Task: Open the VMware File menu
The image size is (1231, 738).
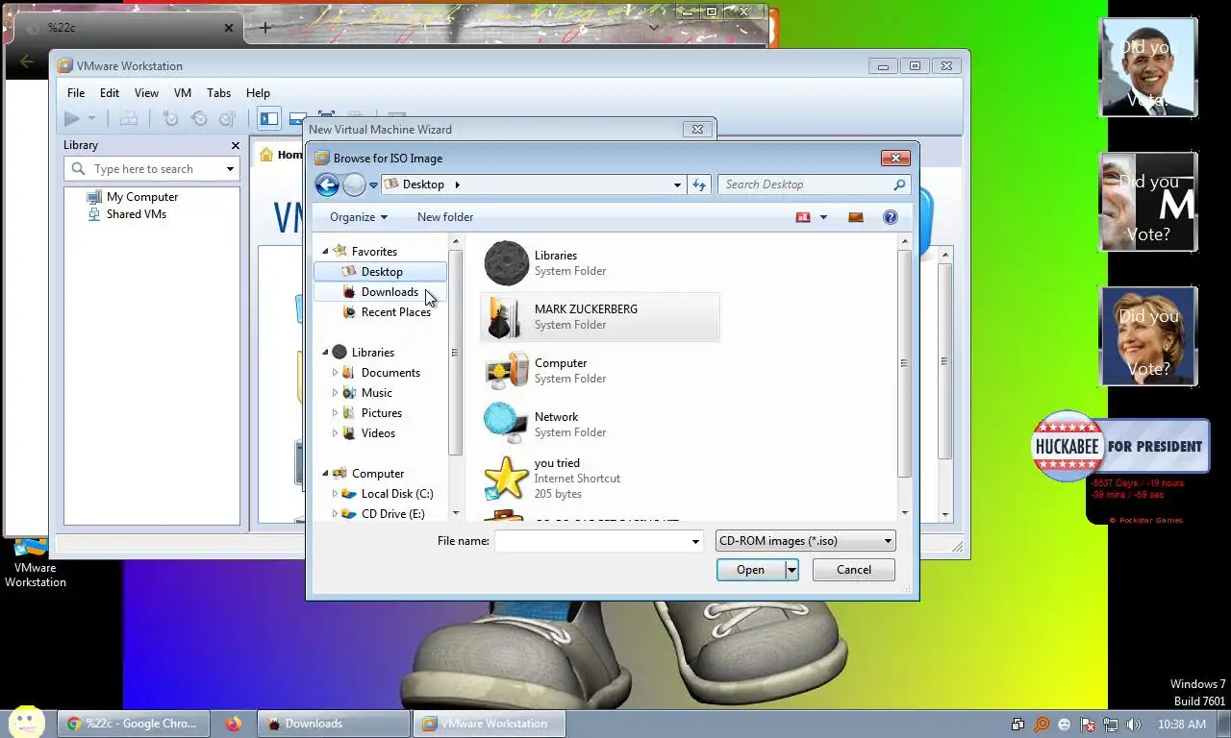Action: (x=76, y=93)
